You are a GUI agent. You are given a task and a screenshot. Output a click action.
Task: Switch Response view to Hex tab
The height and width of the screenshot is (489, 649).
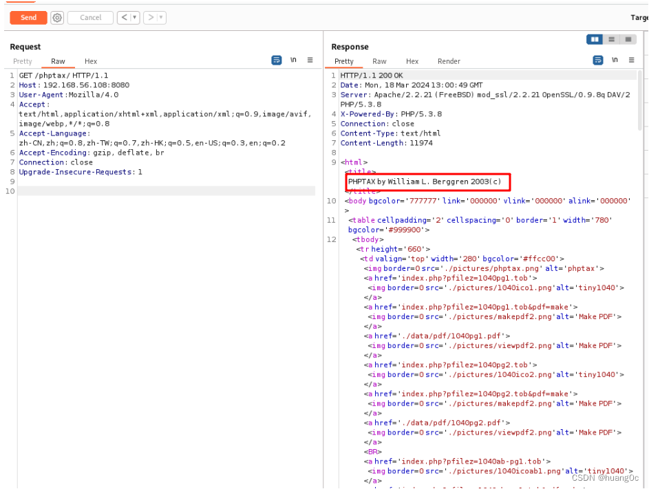412,61
